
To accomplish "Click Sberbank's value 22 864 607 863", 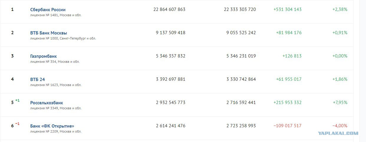I will pos(169,9).
